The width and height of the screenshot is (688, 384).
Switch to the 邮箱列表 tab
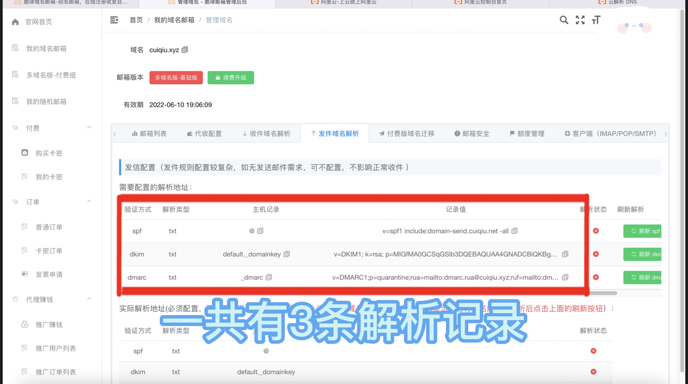click(x=149, y=133)
